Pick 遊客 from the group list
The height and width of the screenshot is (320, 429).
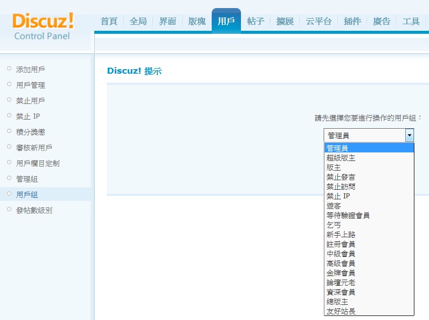pos(369,206)
